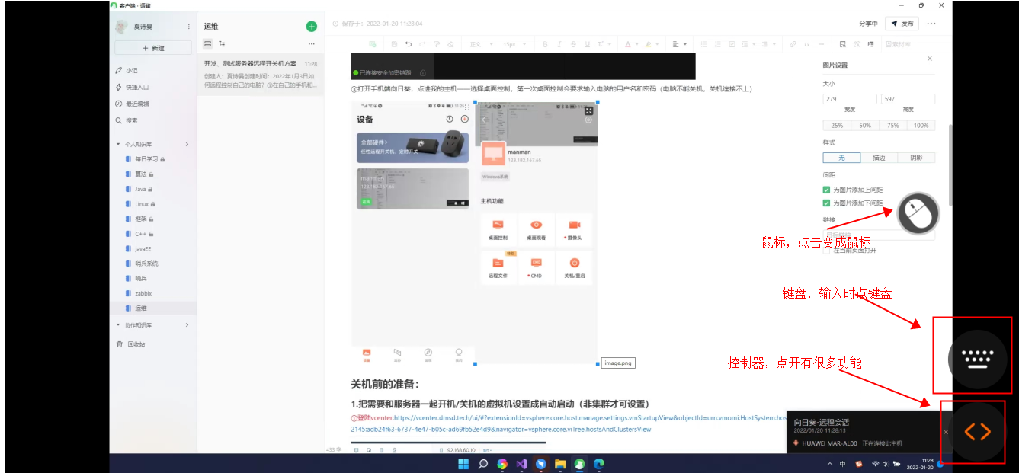Click the save icon in editor toolbar

(394, 44)
